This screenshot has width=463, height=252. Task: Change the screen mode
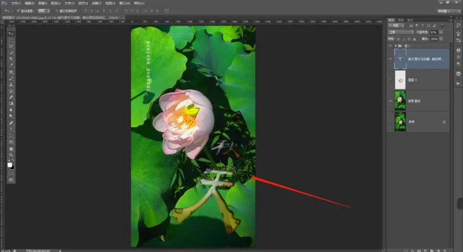(x=11, y=180)
